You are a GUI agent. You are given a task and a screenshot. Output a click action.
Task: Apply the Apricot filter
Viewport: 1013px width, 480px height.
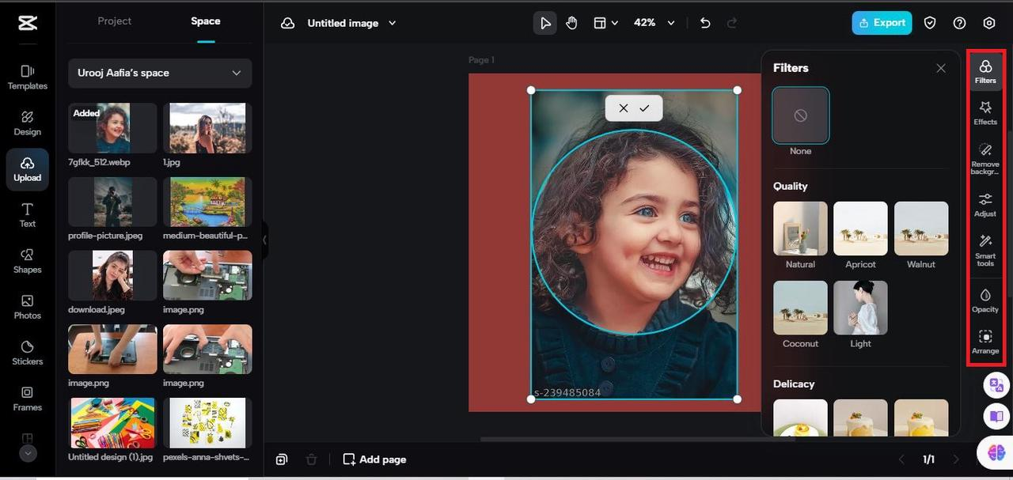coord(860,228)
